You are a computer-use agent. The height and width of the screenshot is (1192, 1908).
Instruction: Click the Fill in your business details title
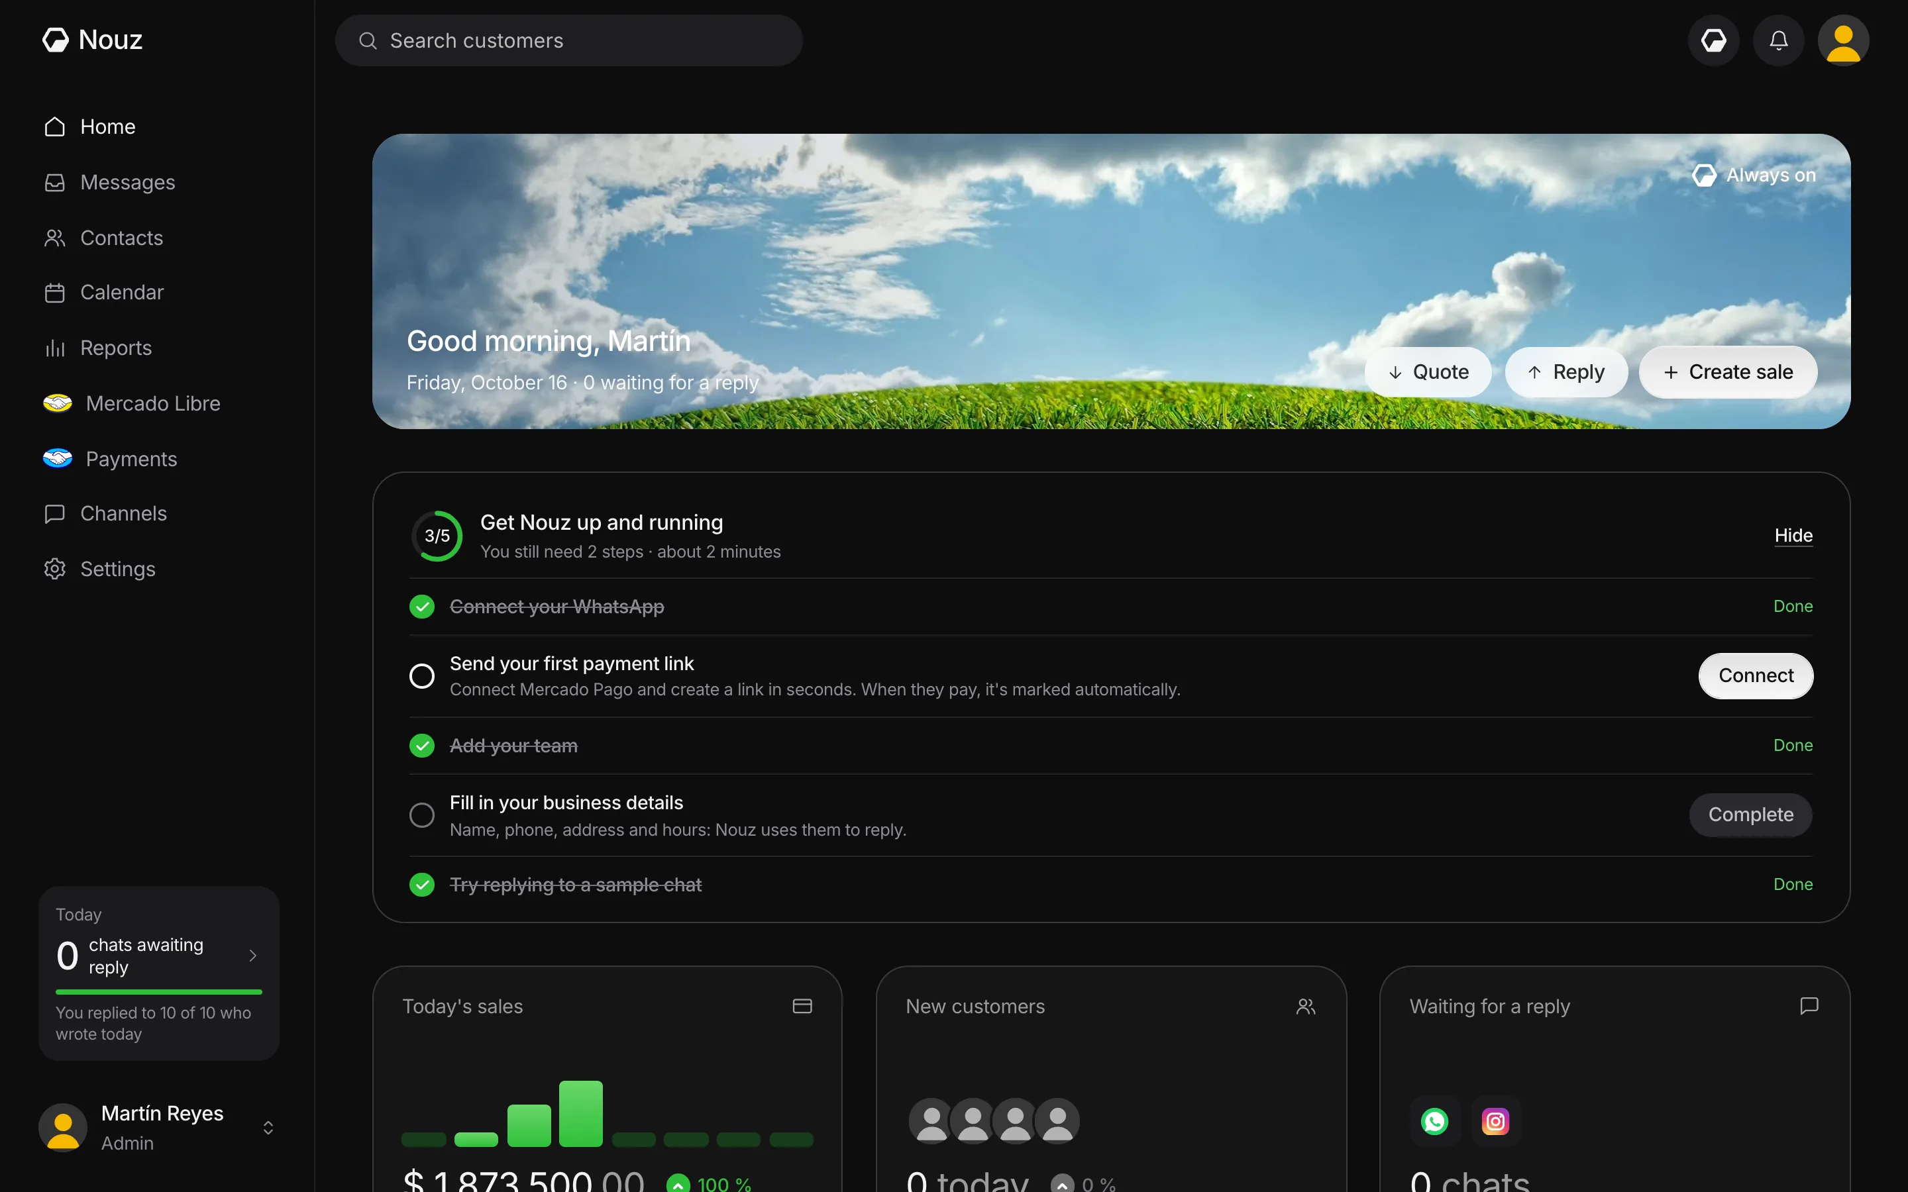[x=566, y=803]
